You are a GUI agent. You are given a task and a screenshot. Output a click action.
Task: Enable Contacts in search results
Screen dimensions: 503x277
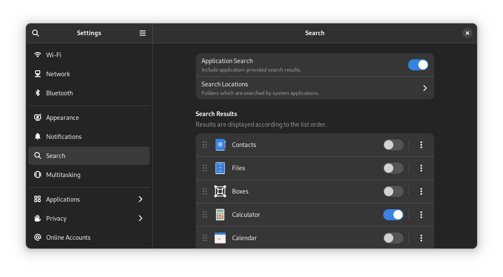(393, 144)
